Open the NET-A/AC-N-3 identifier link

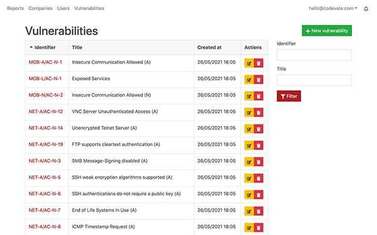45,161
